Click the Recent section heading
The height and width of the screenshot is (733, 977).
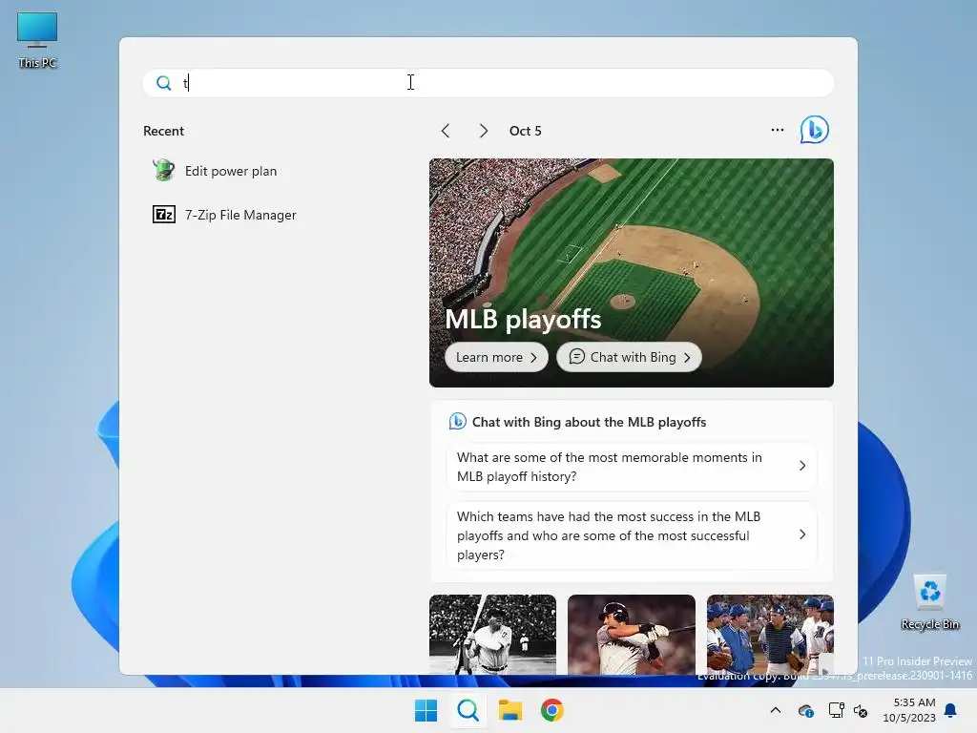(x=164, y=131)
